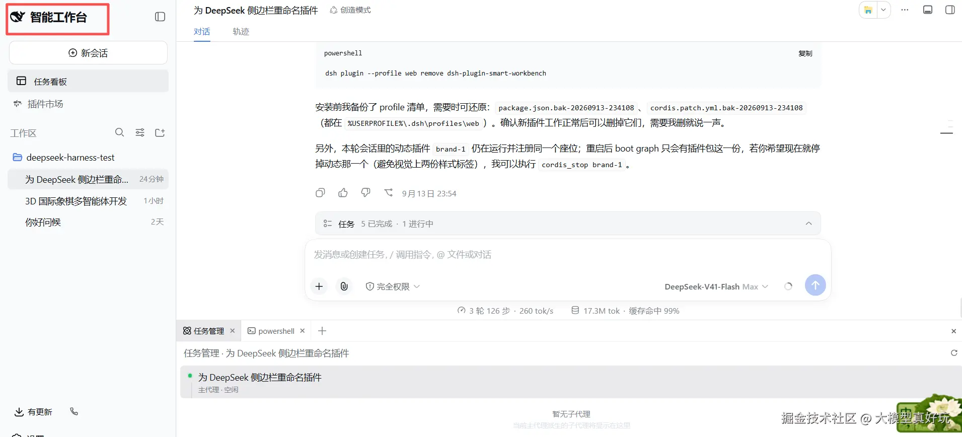
Task: Click the cordis_stop brand-1 command text
Action: 582,165
